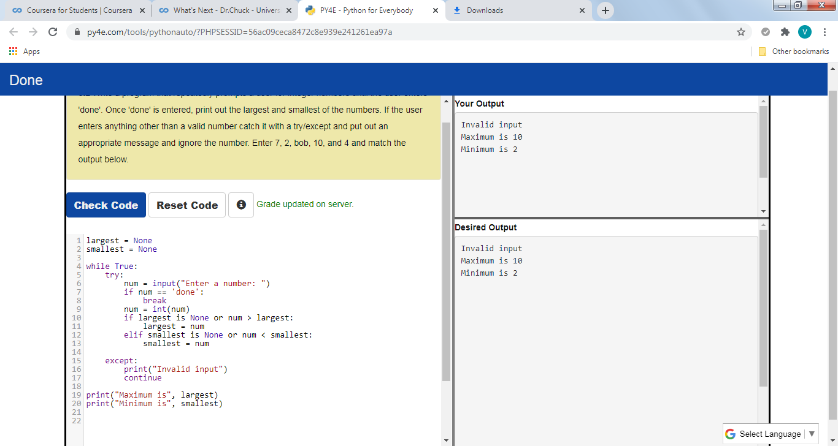Viewport: 838px width, 446px height.
Task: Click the input("Enter a number: ") line
Action: click(197, 283)
